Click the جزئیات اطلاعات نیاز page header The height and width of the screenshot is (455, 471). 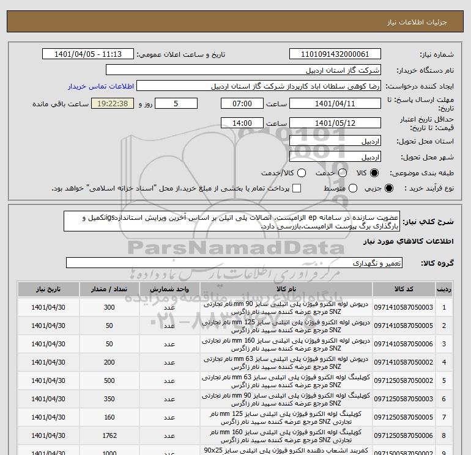pos(417,23)
